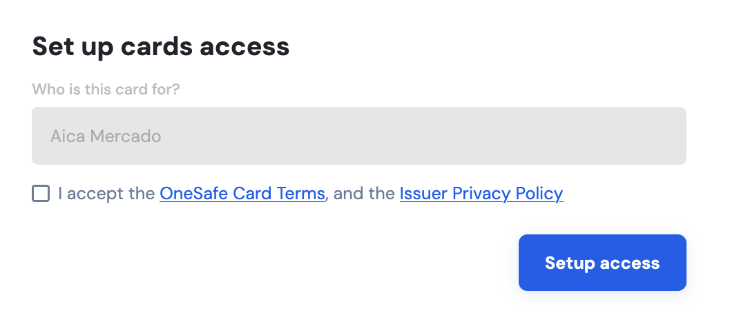Enable agreement to card terms via checkbox

[41, 193]
